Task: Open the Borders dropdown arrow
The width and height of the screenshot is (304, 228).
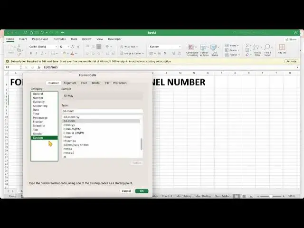Action: click(57, 54)
